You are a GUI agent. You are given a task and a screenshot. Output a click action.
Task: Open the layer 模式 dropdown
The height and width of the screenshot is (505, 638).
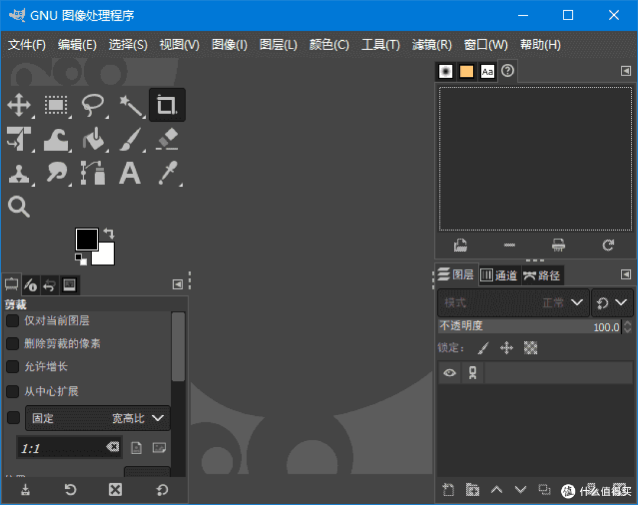click(513, 303)
